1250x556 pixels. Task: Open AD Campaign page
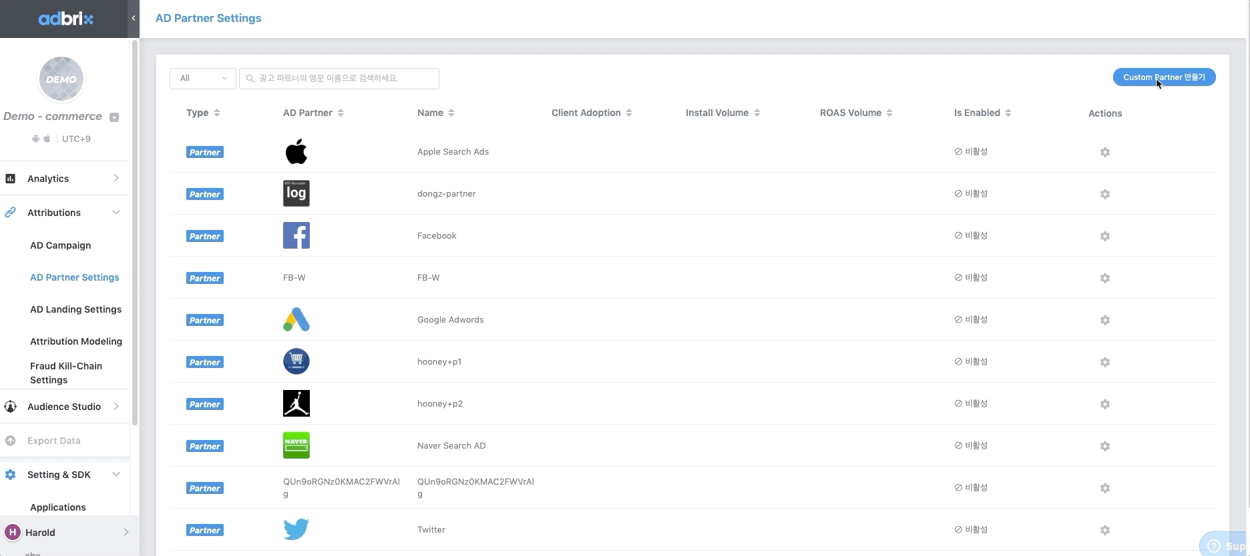pos(60,245)
